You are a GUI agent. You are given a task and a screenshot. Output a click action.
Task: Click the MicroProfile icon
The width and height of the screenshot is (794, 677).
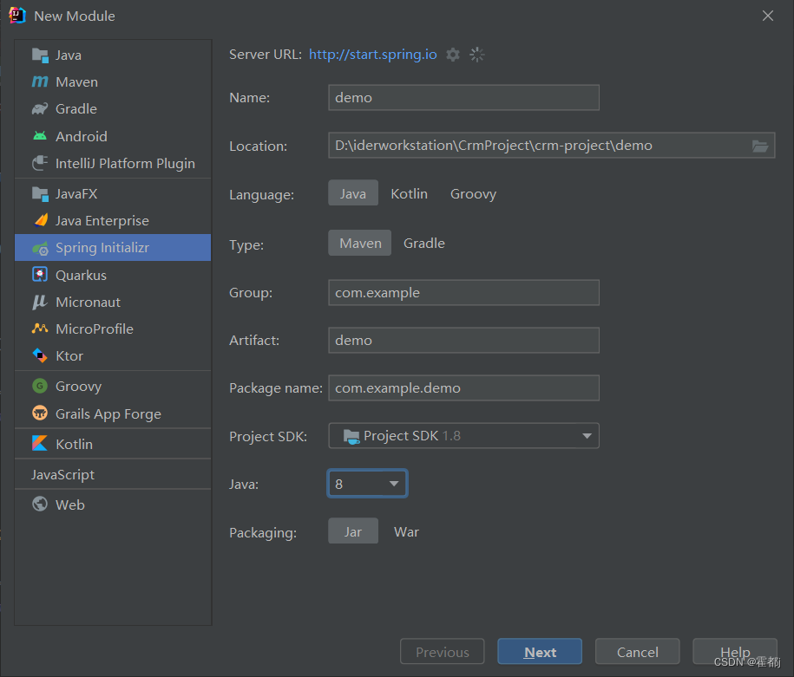tap(40, 329)
